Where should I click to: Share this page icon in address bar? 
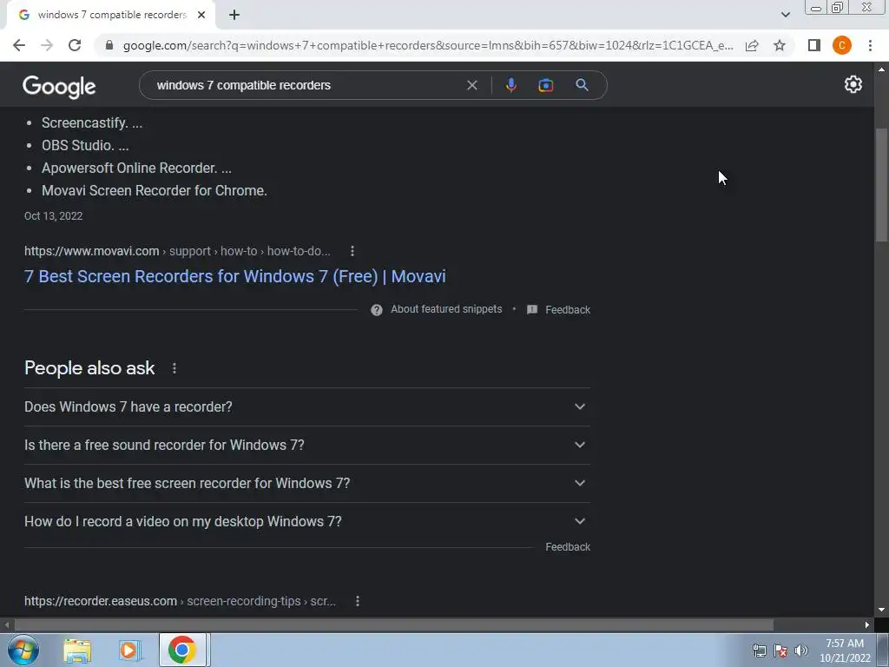752,45
